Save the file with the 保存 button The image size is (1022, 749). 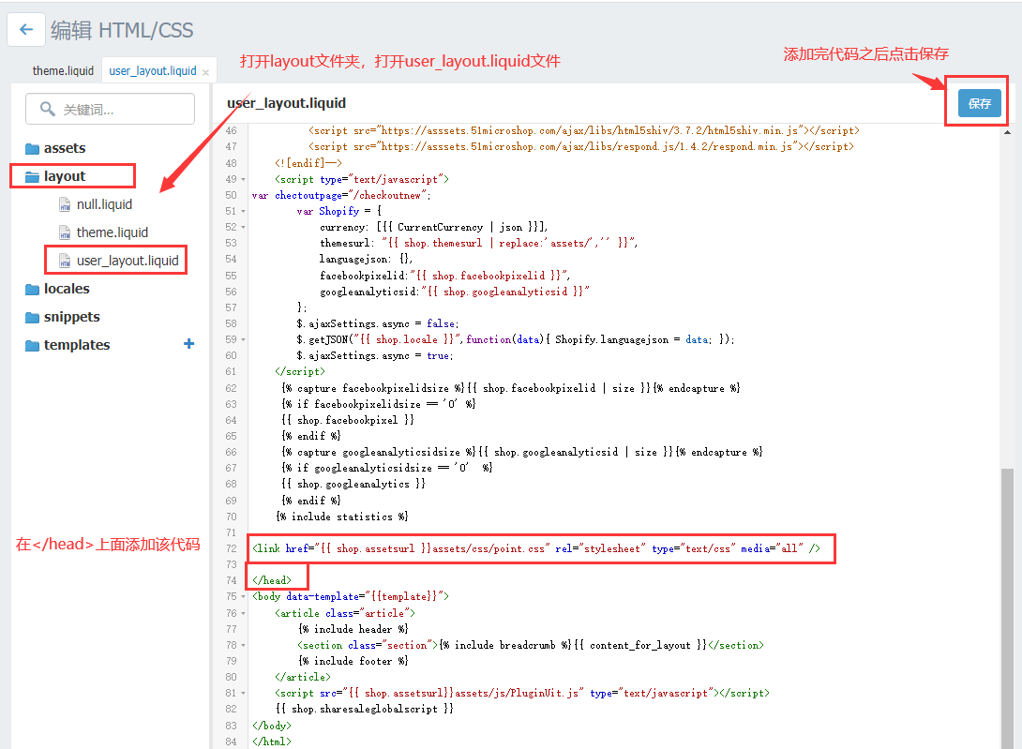[x=979, y=103]
